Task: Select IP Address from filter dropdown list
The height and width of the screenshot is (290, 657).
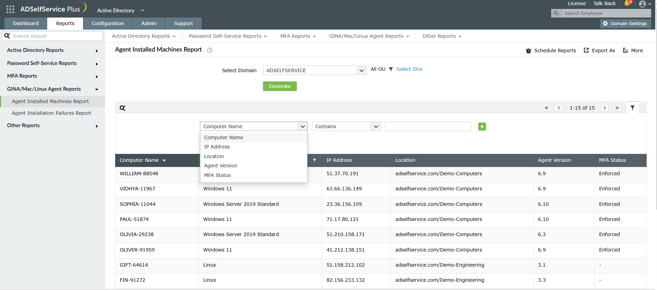Action: 253,147
